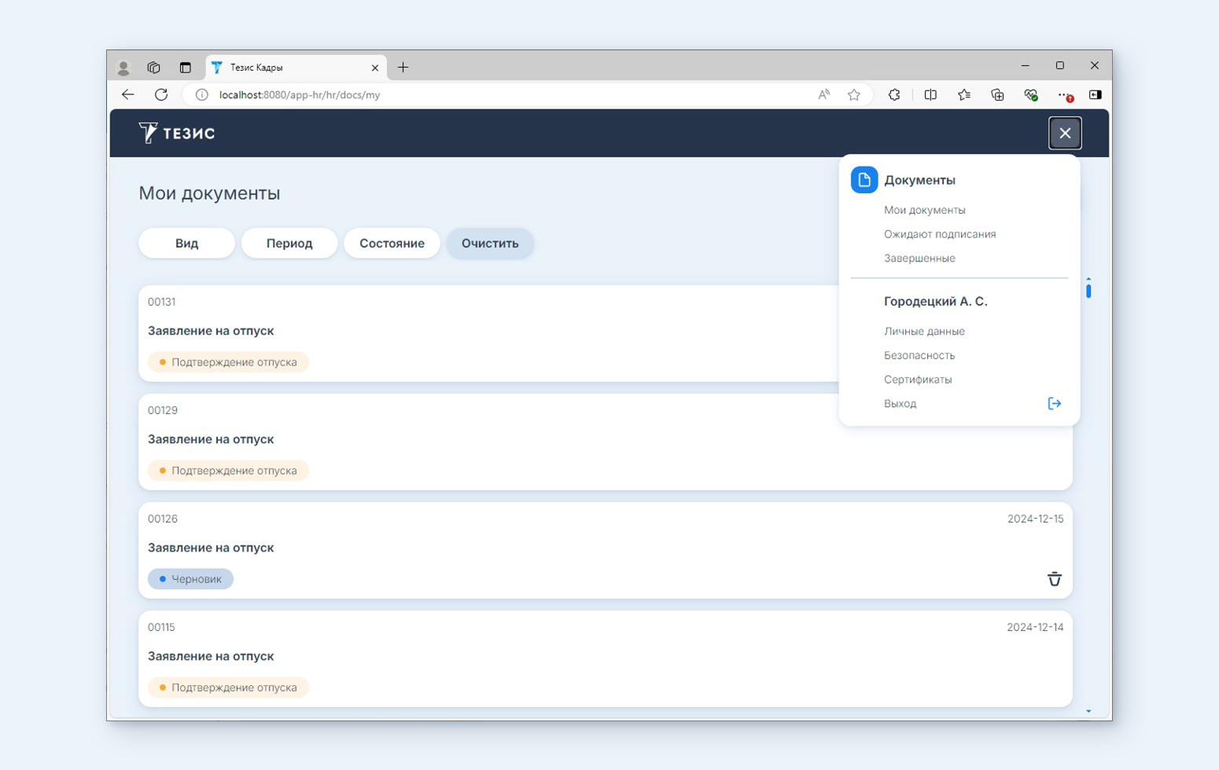Click the browser address bar URL
Screen dimensions: 1219x770
tap(299, 95)
